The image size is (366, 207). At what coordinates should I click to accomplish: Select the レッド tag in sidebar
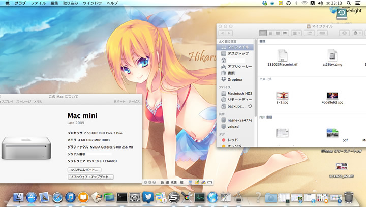point(235,140)
